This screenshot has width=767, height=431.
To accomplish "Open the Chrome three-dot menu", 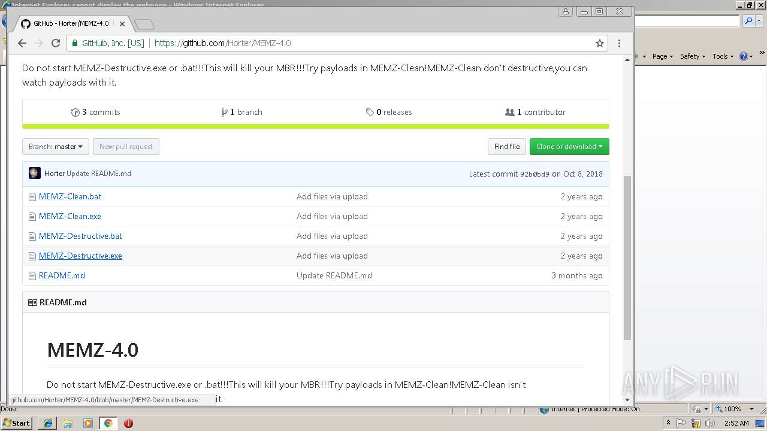I will click(x=619, y=43).
